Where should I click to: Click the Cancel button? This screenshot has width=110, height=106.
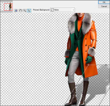[104, 6]
